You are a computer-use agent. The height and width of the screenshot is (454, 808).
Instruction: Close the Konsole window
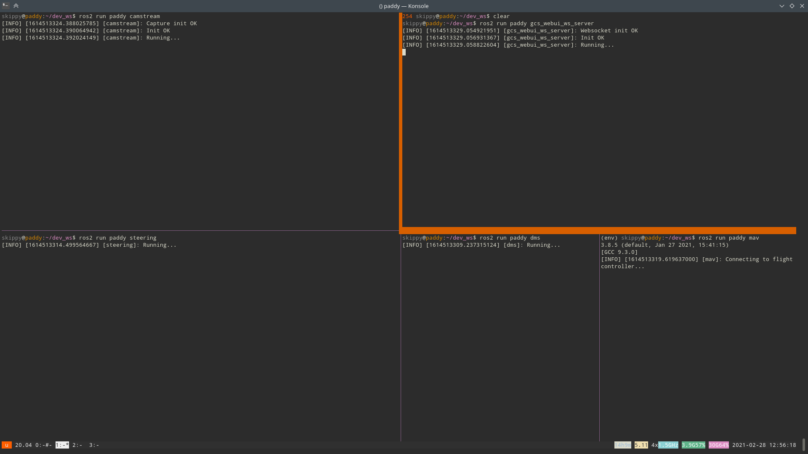(x=802, y=6)
